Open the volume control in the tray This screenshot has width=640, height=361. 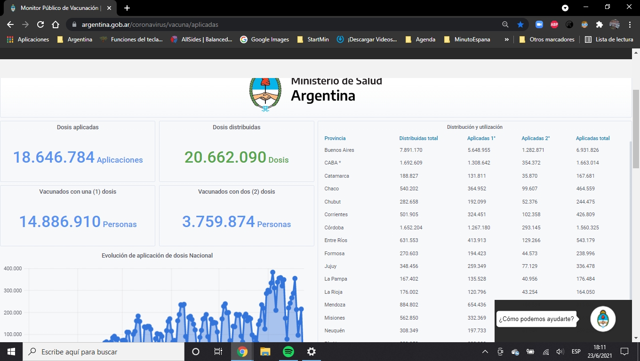click(x=560, y=352)
